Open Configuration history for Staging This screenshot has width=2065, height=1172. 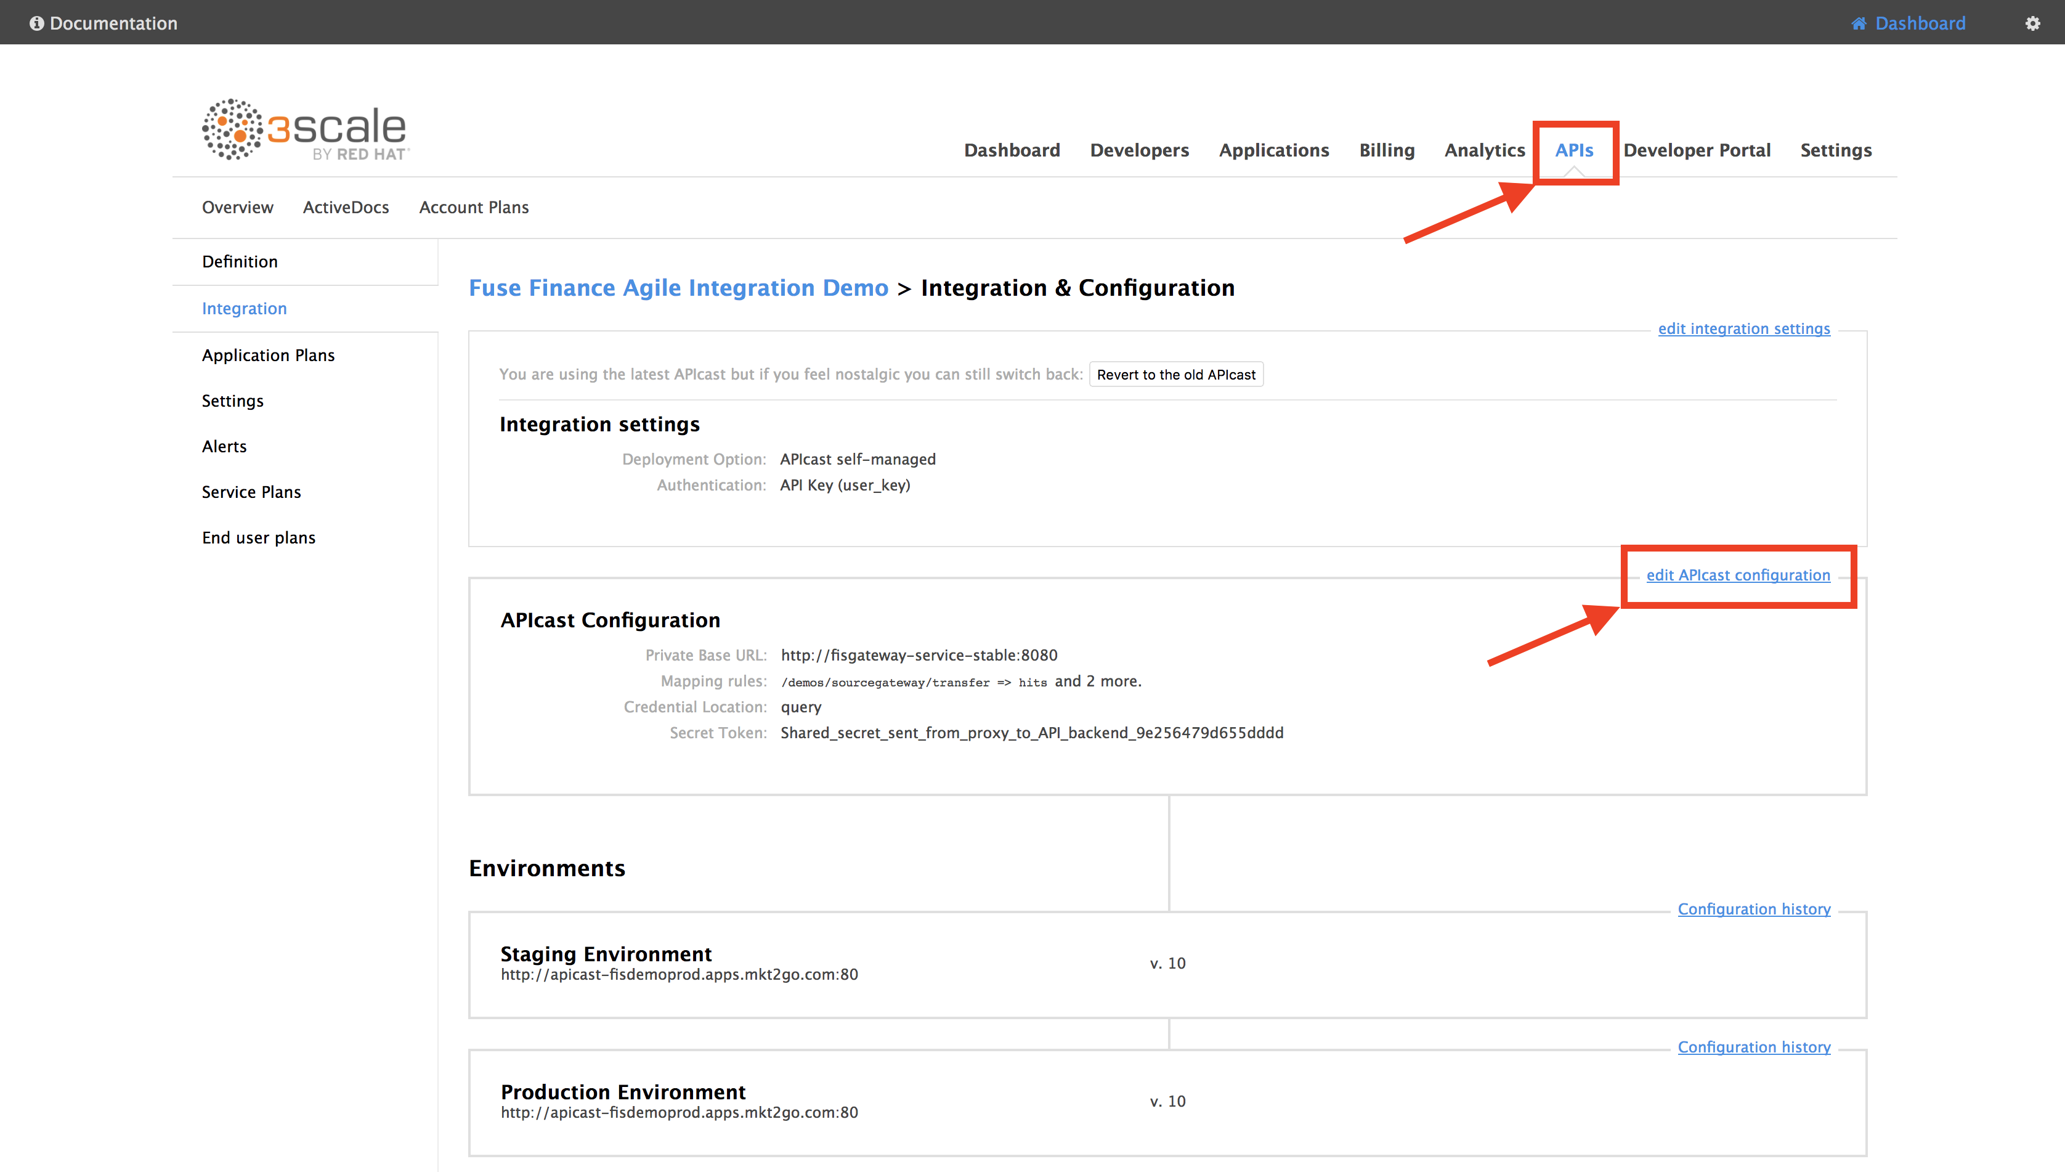pos(1755,910)
